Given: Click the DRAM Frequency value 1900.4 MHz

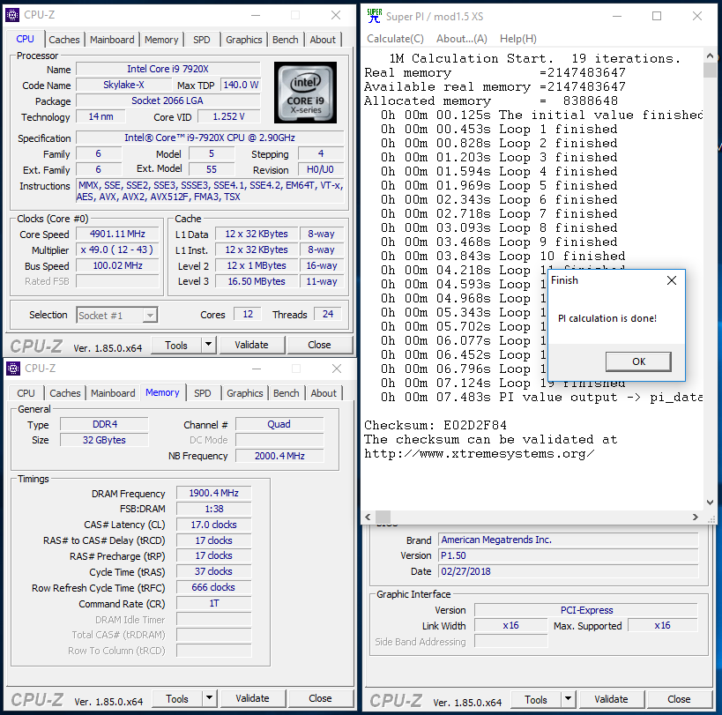Looking at the screenshot, I should point(213,493).
